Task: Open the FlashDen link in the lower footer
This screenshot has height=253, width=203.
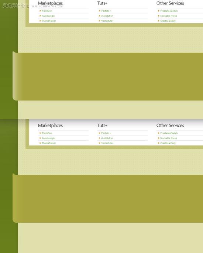Action: (x=47, y=133)
